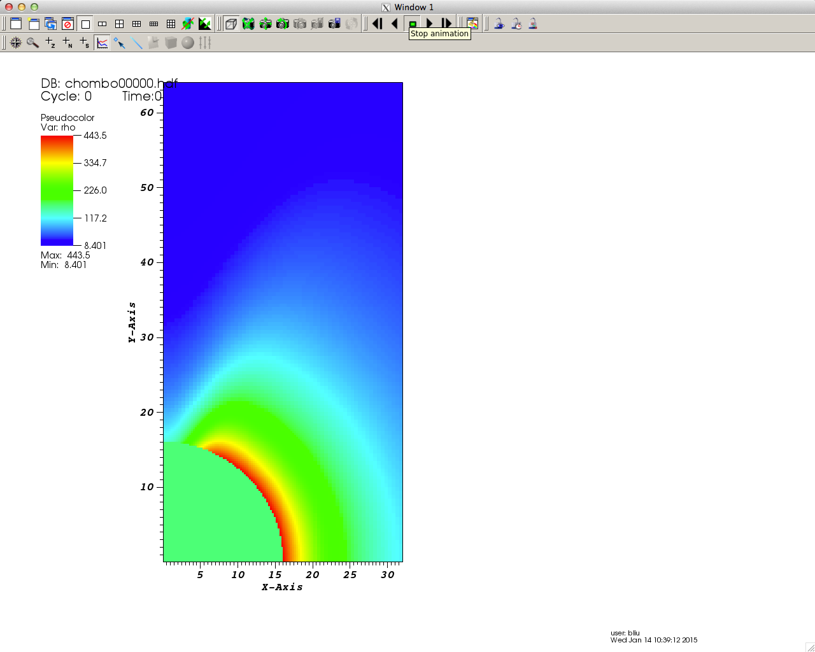The image size is (815, 652).
Task: Delete the active window with red-circle icon
Action: pos(68,24)
